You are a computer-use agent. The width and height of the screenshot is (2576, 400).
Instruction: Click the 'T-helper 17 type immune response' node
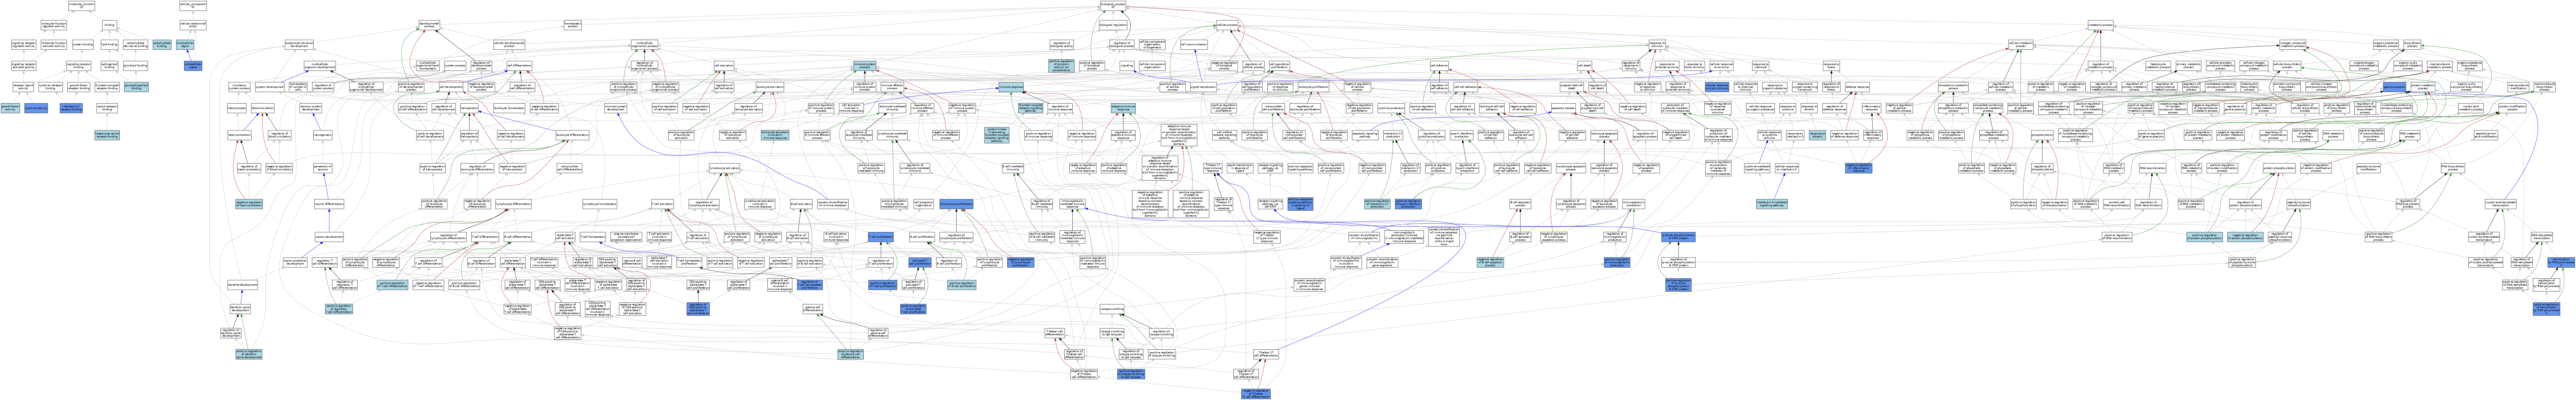[1213, 168]
